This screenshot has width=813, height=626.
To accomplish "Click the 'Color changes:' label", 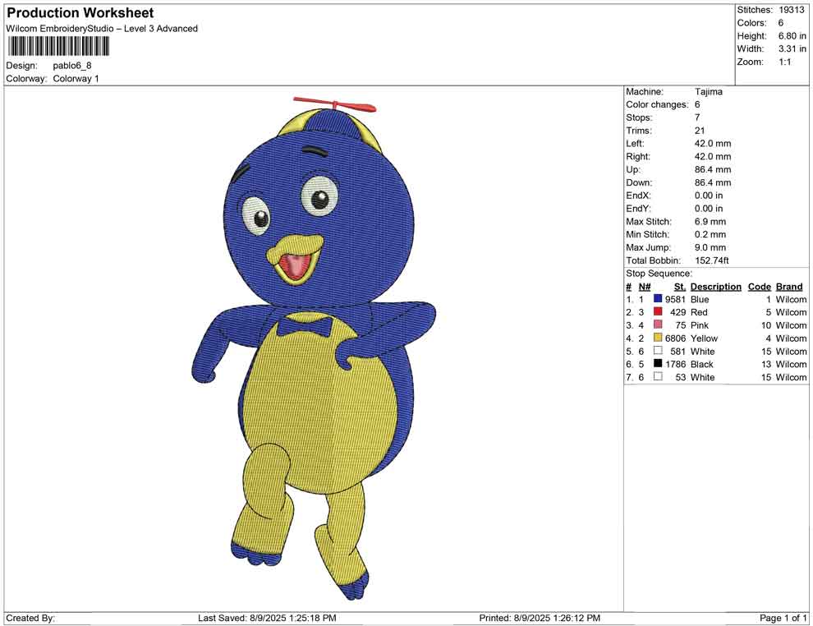I will click(x=657, y=105).
